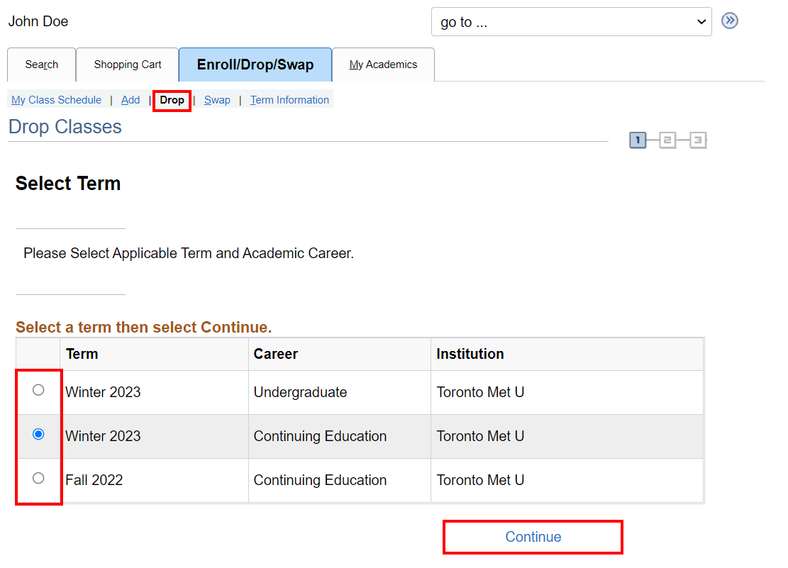
Task: Click the go arrow icon beside the dropdown
Action: [729, 21]
